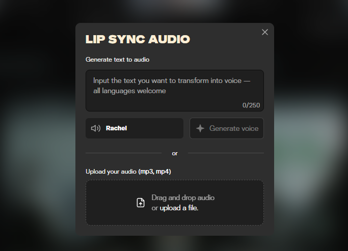Click the 0/250 character counter
Image resolution: width=348 pixels, height=251 pixels.
click(251, 105)
